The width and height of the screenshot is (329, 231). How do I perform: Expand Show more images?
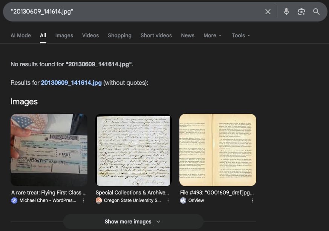[x=133, y=222]
